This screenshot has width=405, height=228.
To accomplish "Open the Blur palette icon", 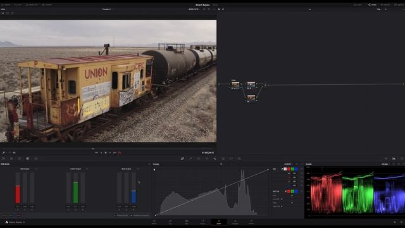I will pos(215,158).
